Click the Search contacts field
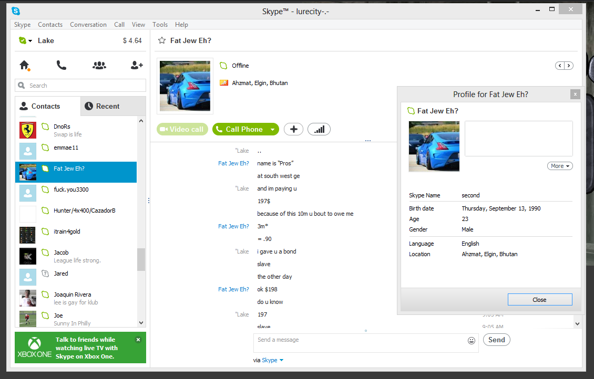 pos(80,86)
